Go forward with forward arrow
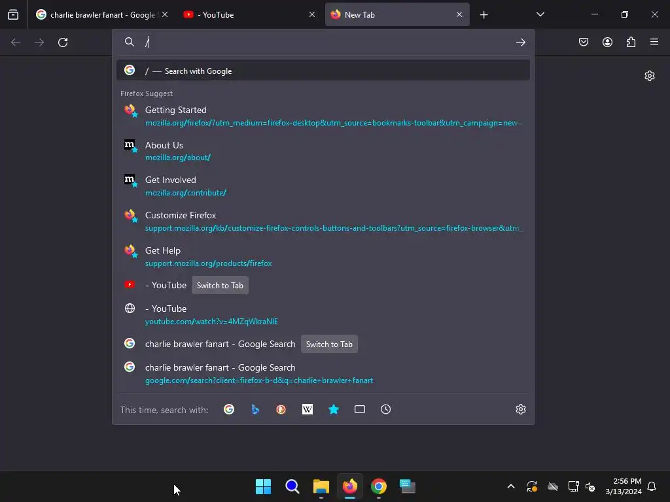 [x=39, y=42]
